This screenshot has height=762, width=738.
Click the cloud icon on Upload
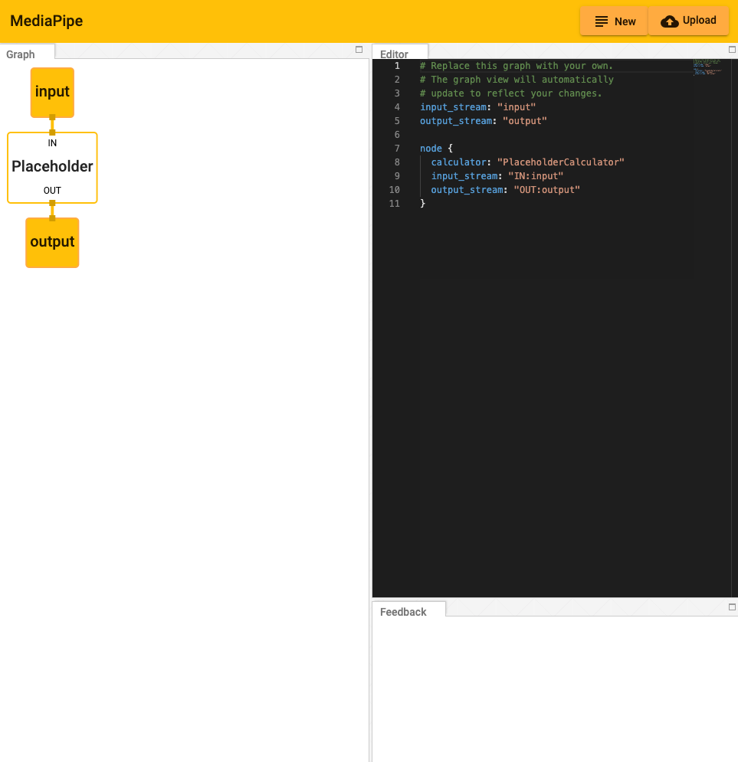coord(669,21)
